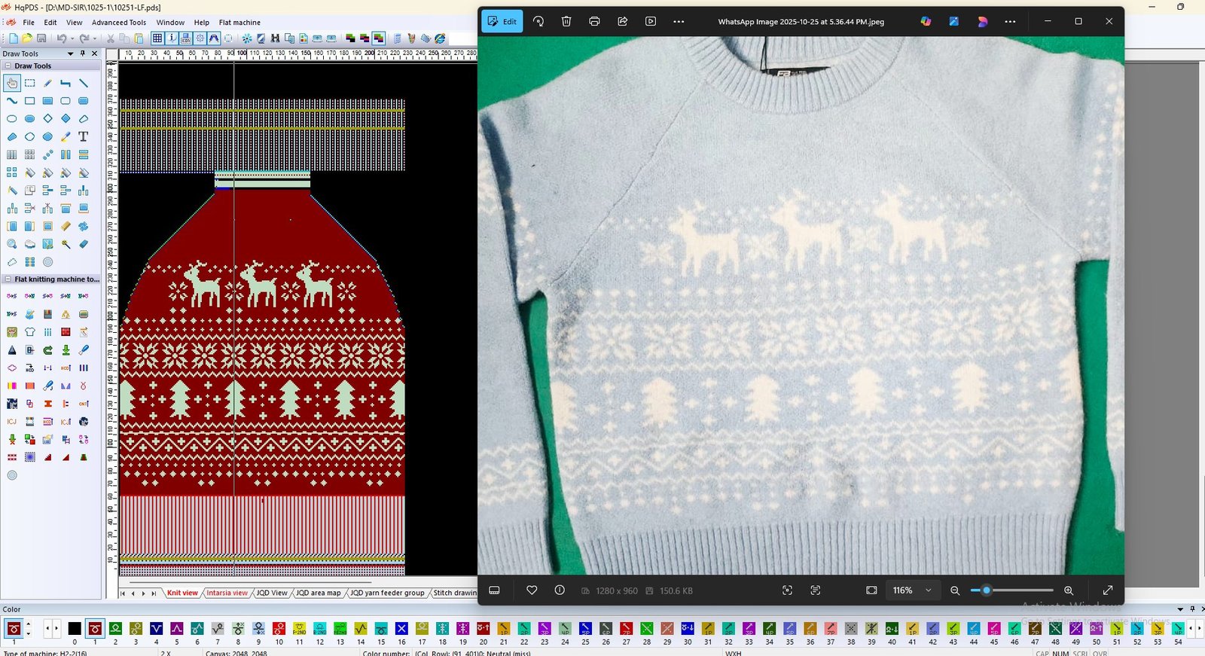Choose the rectangular selection tool
Viewport: 1205px width, 656px height.
tap(30, 83)
